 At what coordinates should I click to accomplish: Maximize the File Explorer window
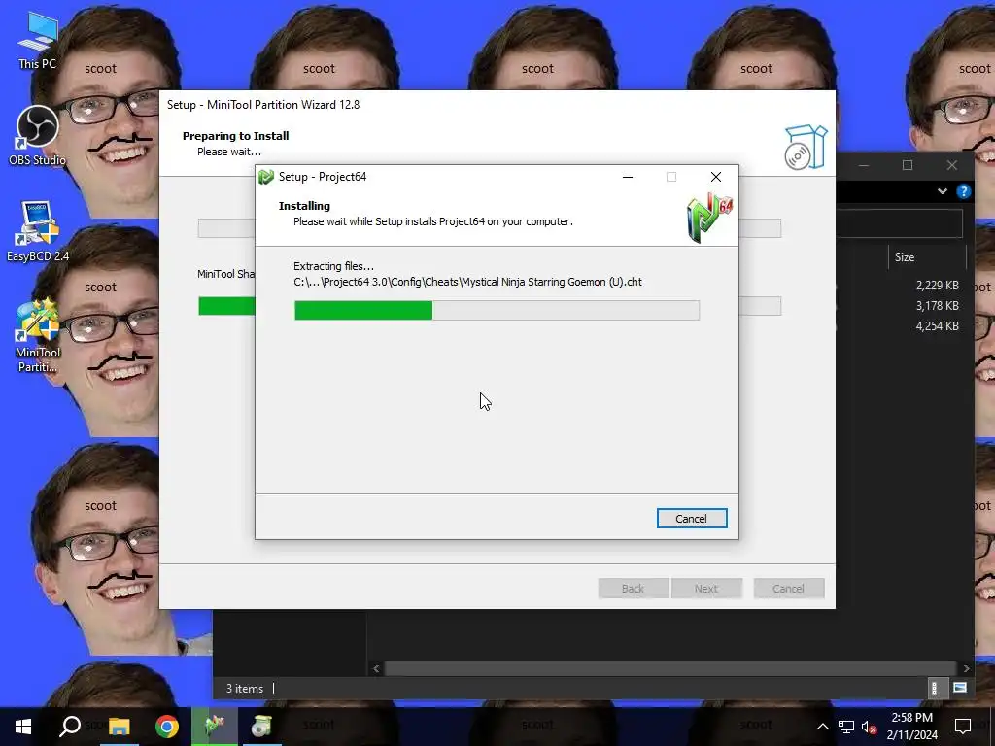pos(908,165)
